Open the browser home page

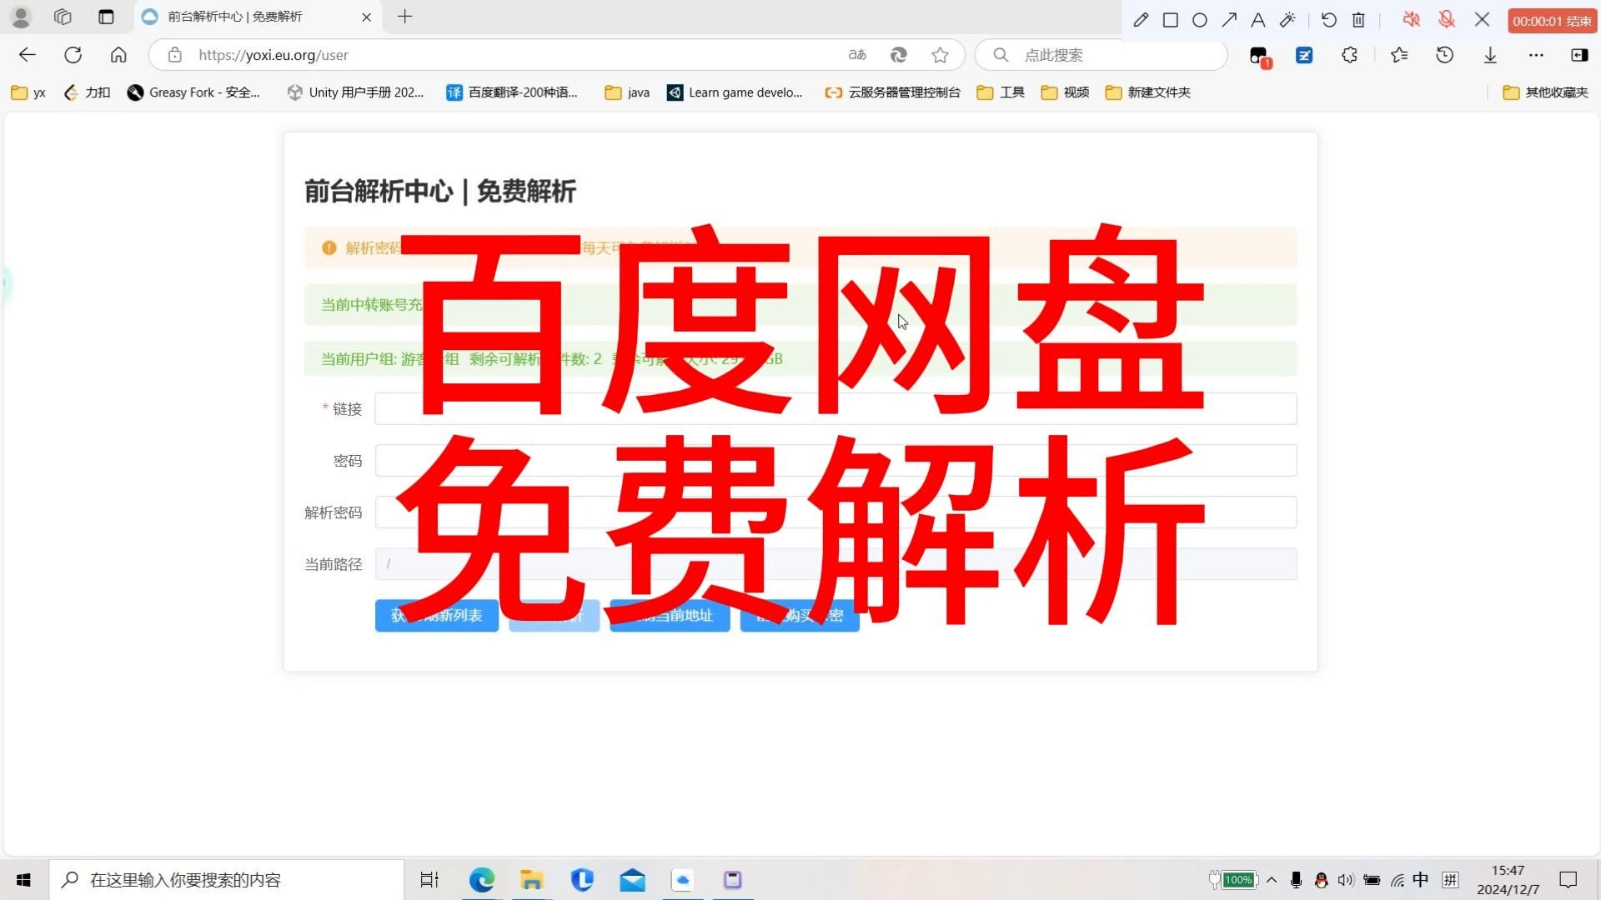118,55
